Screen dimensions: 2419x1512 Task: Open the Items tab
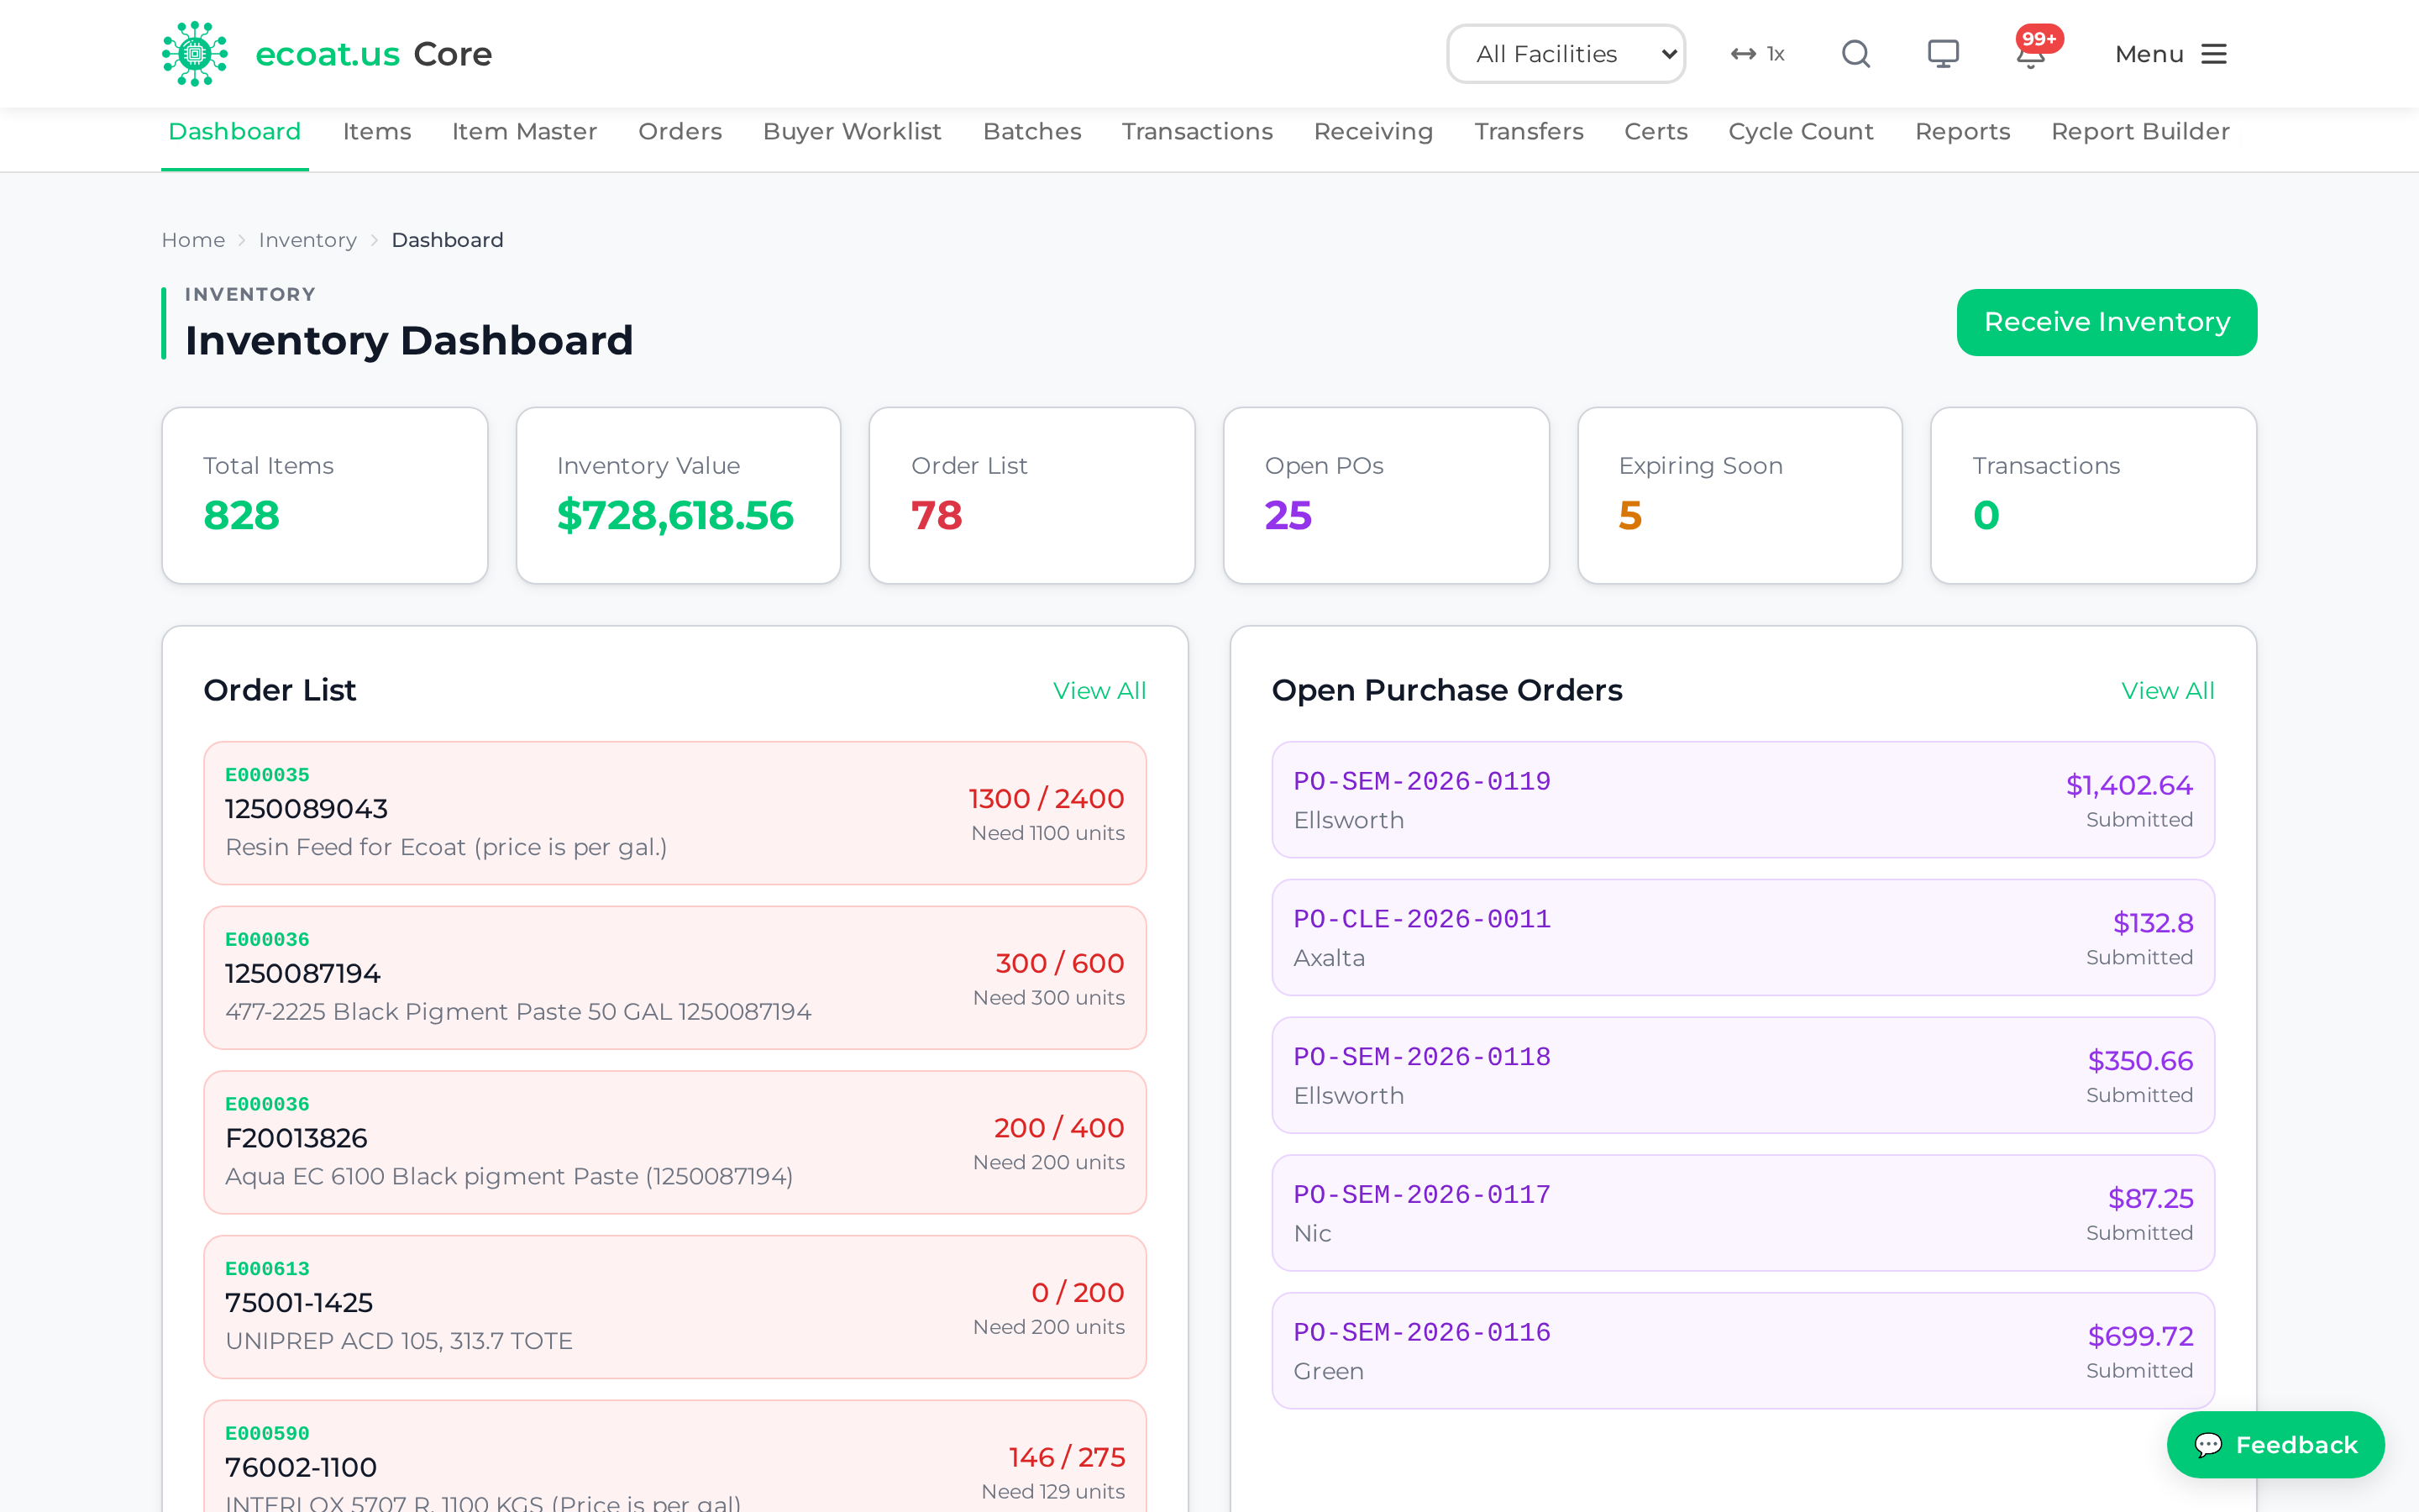pyautogui.click(x=377, y=132)
